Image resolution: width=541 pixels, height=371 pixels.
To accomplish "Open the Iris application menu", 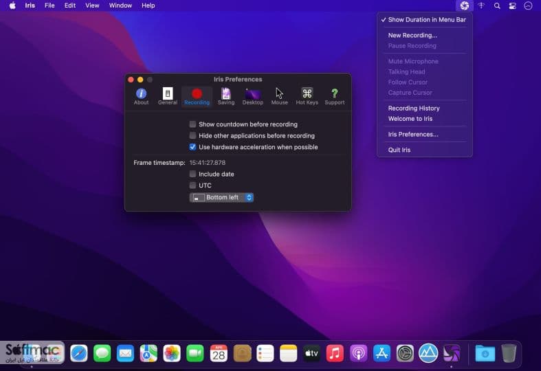I will coord(30,5).
